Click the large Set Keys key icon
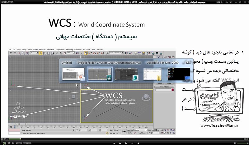The height and width of the screenshot is (145, 249). [124, 132]
